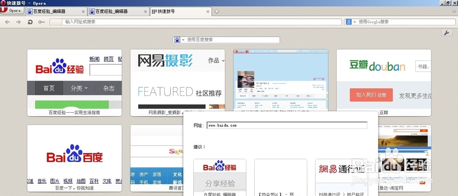Switch to the first 百度经验_编辑器 tab

pyautogui.click(x=56, y=12)
